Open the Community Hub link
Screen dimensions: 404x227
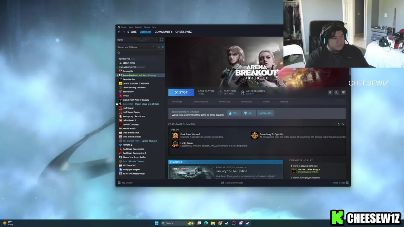[200, 102]
